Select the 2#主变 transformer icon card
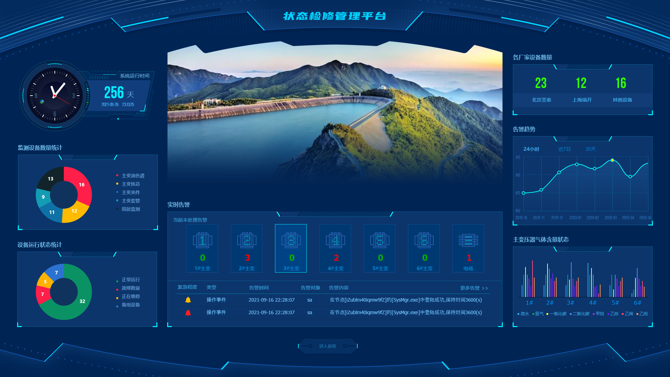Viewport: 670px width, 377px height. tap(247, 248)
